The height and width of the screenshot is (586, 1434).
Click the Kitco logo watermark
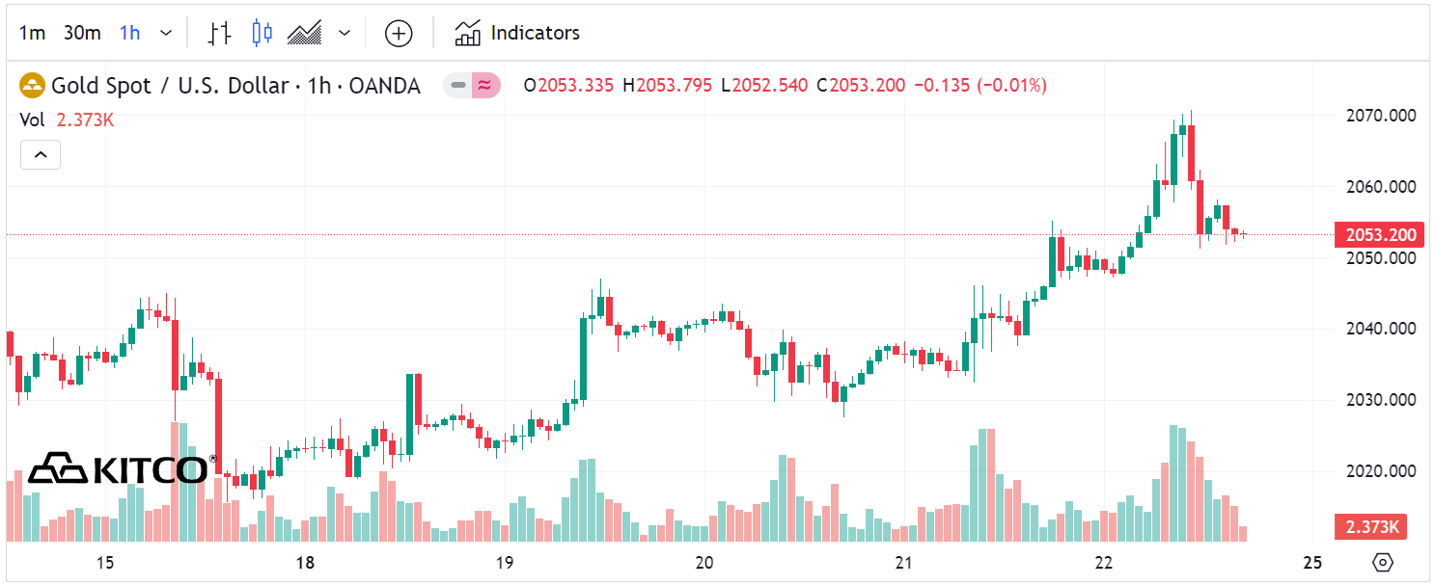pyautogui.click(x=117, y=469)
